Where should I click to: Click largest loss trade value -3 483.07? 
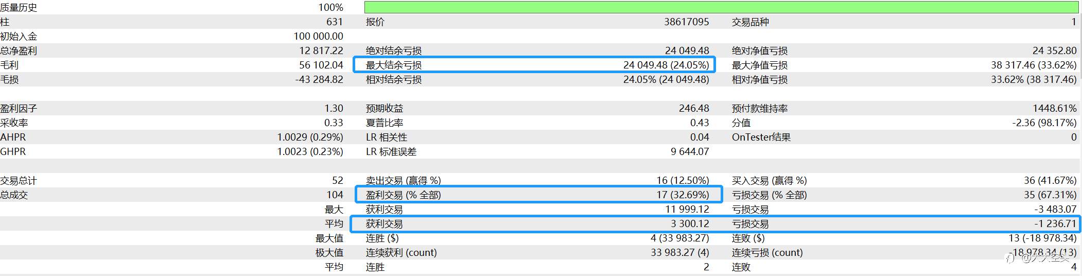coord(1055,209)
